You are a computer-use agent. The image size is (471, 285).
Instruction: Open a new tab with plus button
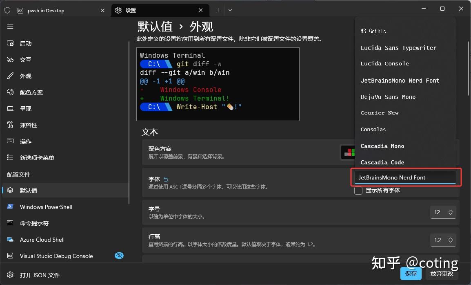tap(218, 10)
